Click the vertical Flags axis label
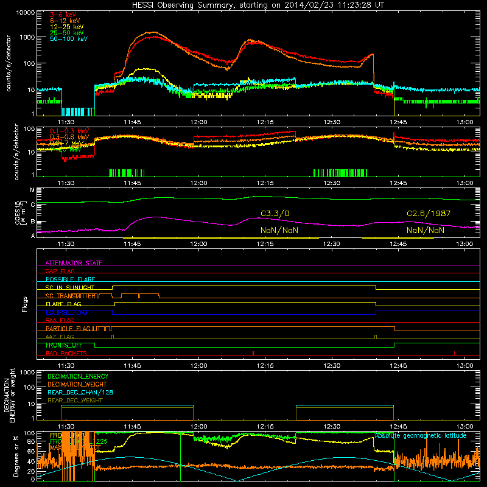487x487 pixels. (24, 304)
